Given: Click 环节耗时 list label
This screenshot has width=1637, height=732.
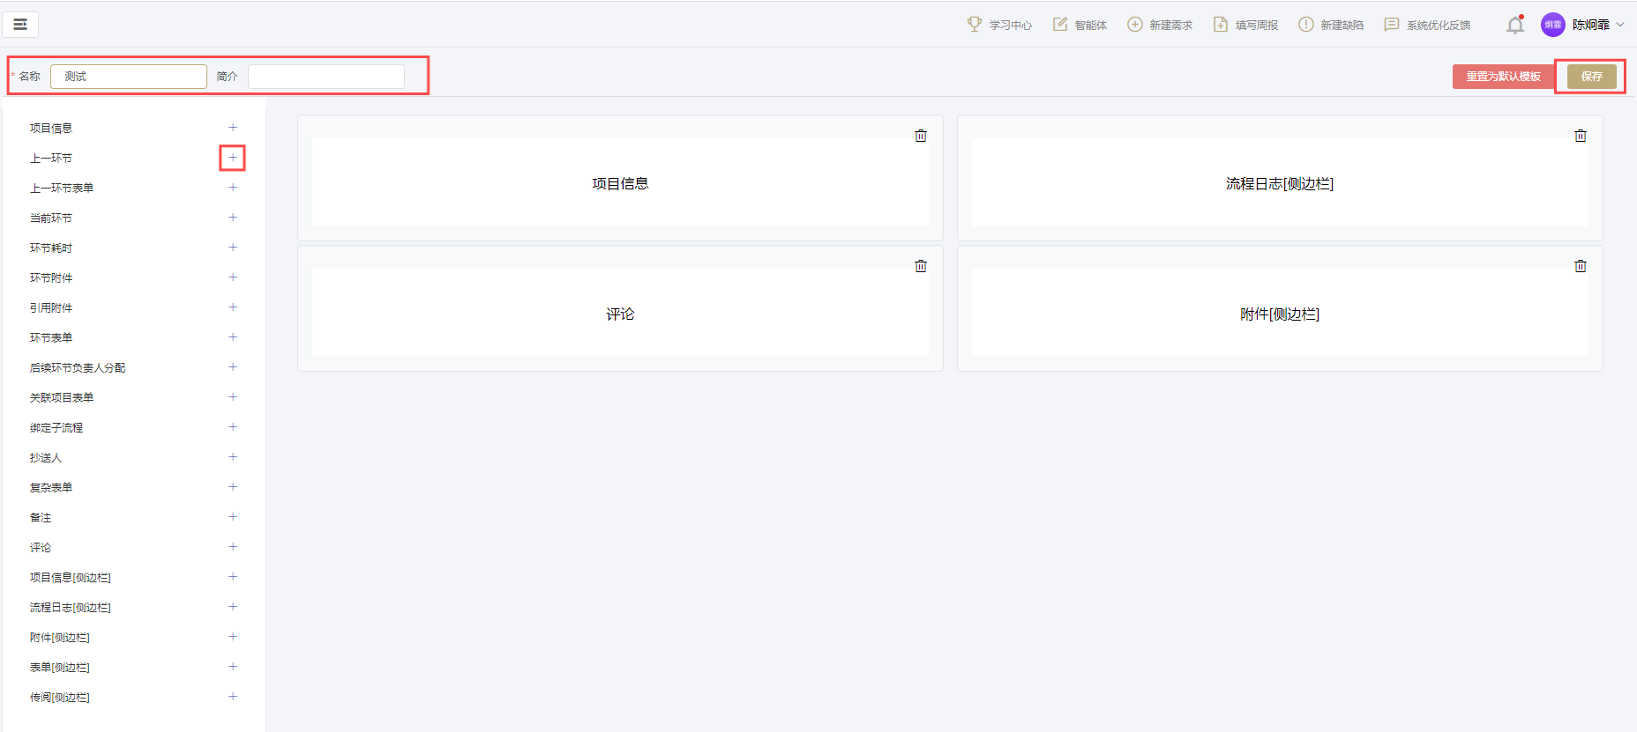Looking at the screenshot, I should (51, 248).
